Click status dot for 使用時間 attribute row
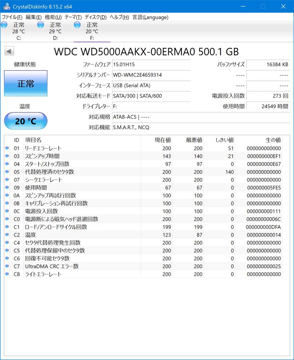 click(x=7, y=187)
